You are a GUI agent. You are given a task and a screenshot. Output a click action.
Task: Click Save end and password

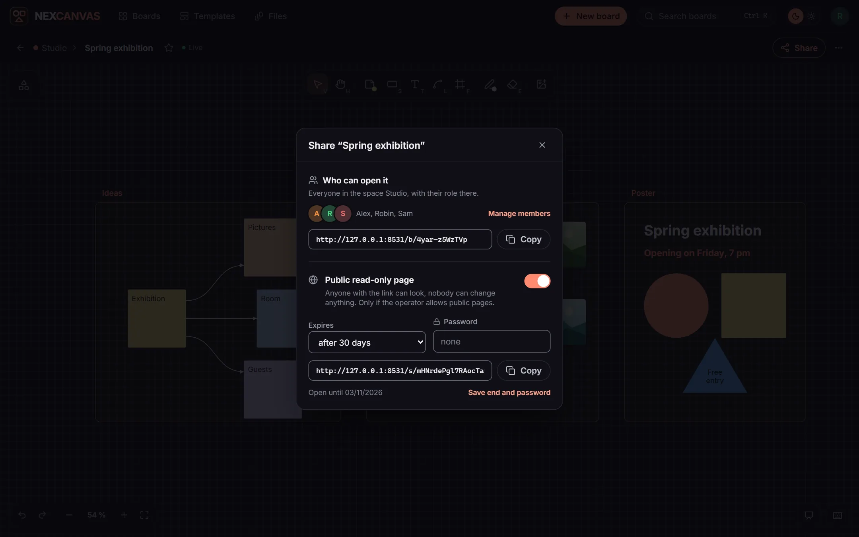click(x=509, y=393)
